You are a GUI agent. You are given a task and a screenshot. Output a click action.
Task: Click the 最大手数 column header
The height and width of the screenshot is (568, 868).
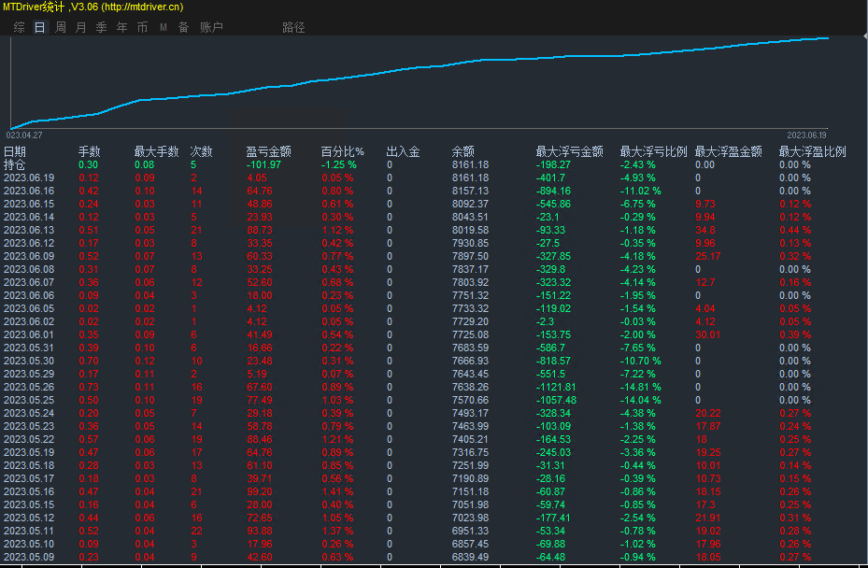[x=157, y=151]
